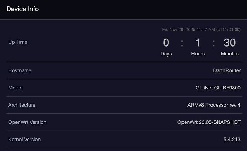Click the Up Time row label
This screenshot has height=151, width=247.
pos(18,42)
